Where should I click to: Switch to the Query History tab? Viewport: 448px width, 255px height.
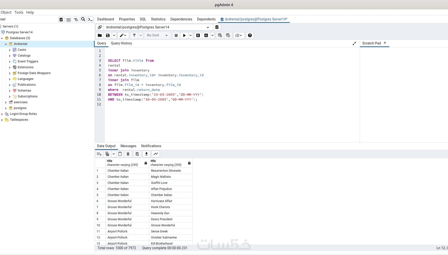[121, 43]
